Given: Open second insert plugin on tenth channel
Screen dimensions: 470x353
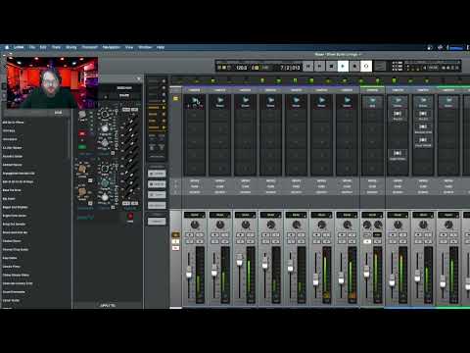Looking at the screenshot, I should coord(423,115).
